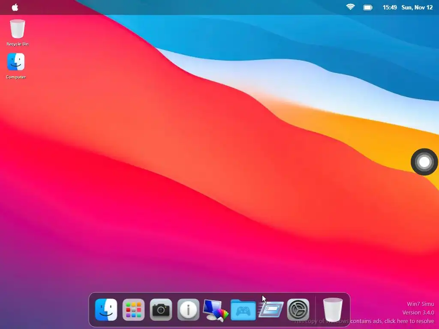Open the Games folder in dock

[243, 310]
